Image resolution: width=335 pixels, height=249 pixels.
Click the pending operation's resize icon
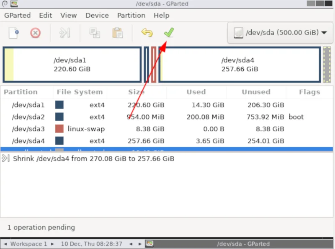[5, 158]
